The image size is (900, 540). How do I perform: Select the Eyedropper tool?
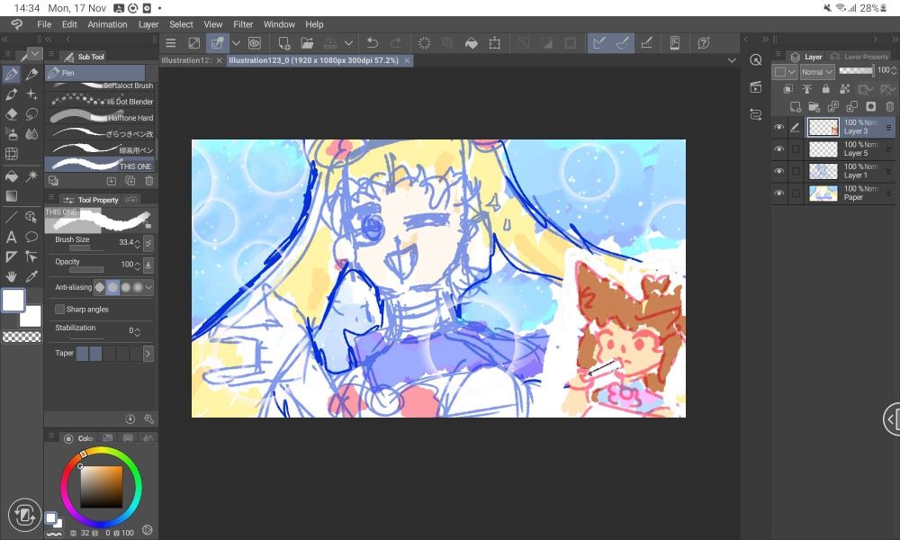tap(31, 276)
